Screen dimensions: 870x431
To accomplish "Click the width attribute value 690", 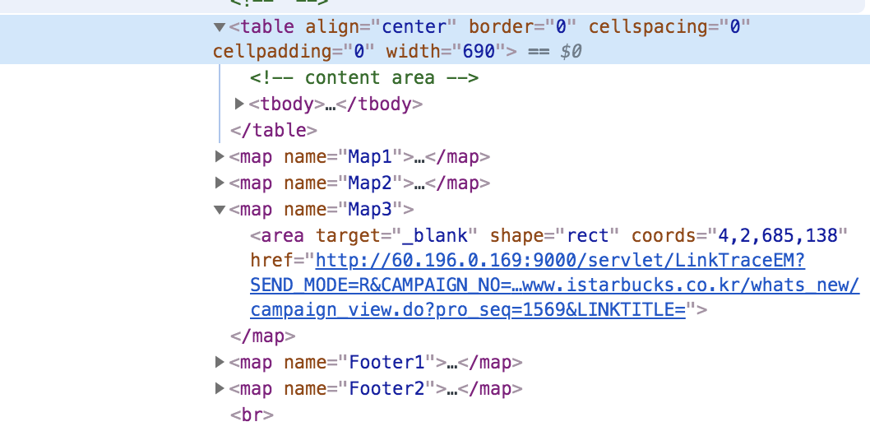I will point(479,52).
